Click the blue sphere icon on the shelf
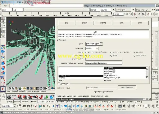 pos(52,97)
